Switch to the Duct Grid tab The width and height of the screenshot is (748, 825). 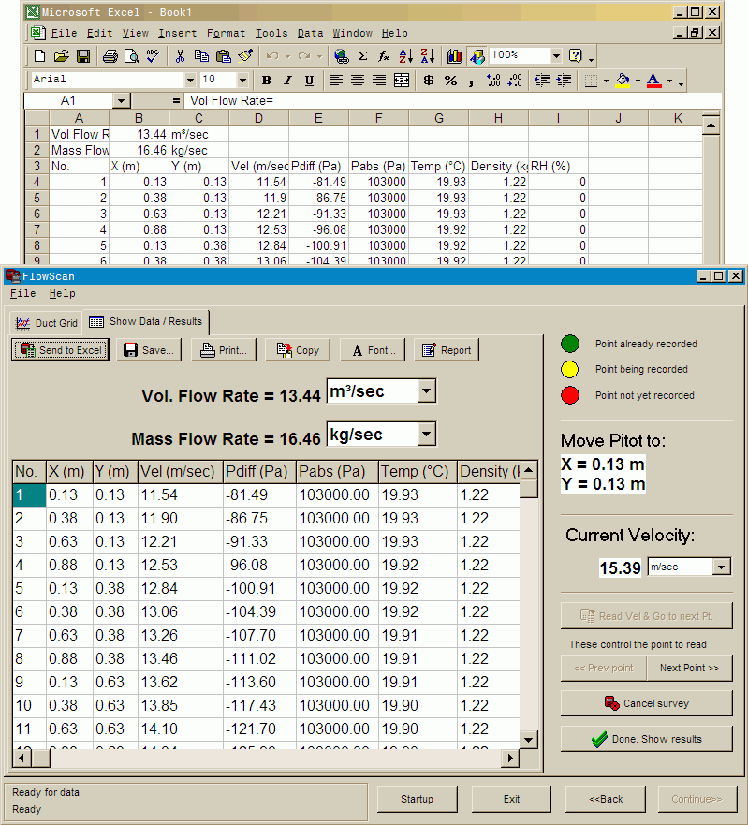point(47,323)
